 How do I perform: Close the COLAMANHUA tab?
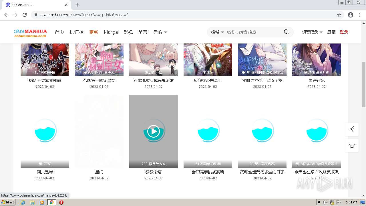[x=66, y=5]
